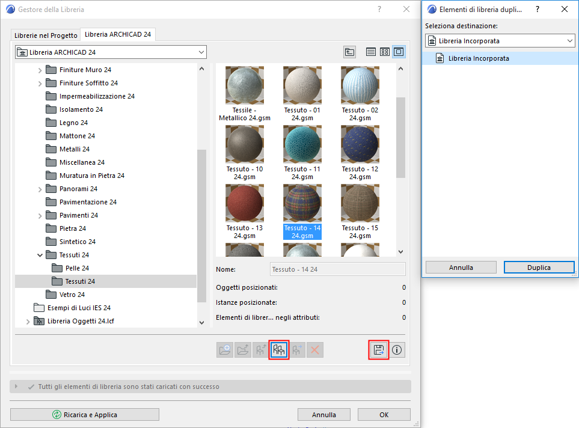
Task: Select the Tessuto - 10 24.gsm thumbnail
Action: 245,144
